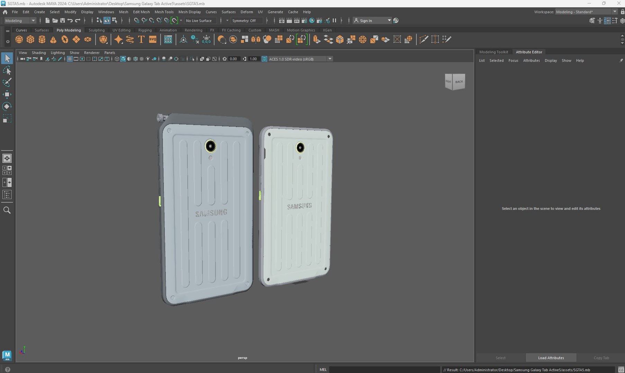625x373 pixels.
Task: Select the Paint Selection tool
Action: click(7, 83)
